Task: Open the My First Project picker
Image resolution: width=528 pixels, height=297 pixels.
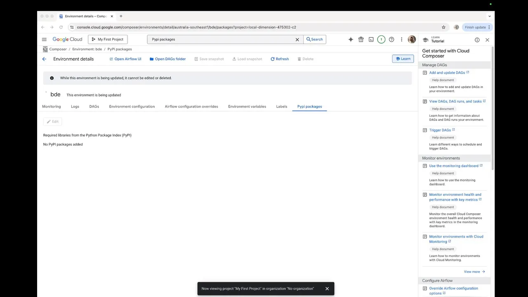Action: pyautogui.click(x=108, y=39)
